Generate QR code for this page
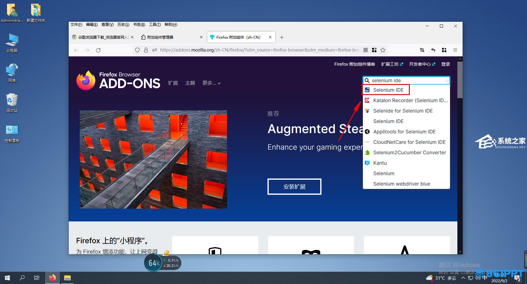This screenshot has height=284, width=527. (366, 50)
